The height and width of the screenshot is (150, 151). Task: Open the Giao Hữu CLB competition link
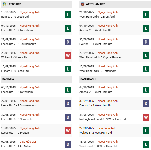28,142
